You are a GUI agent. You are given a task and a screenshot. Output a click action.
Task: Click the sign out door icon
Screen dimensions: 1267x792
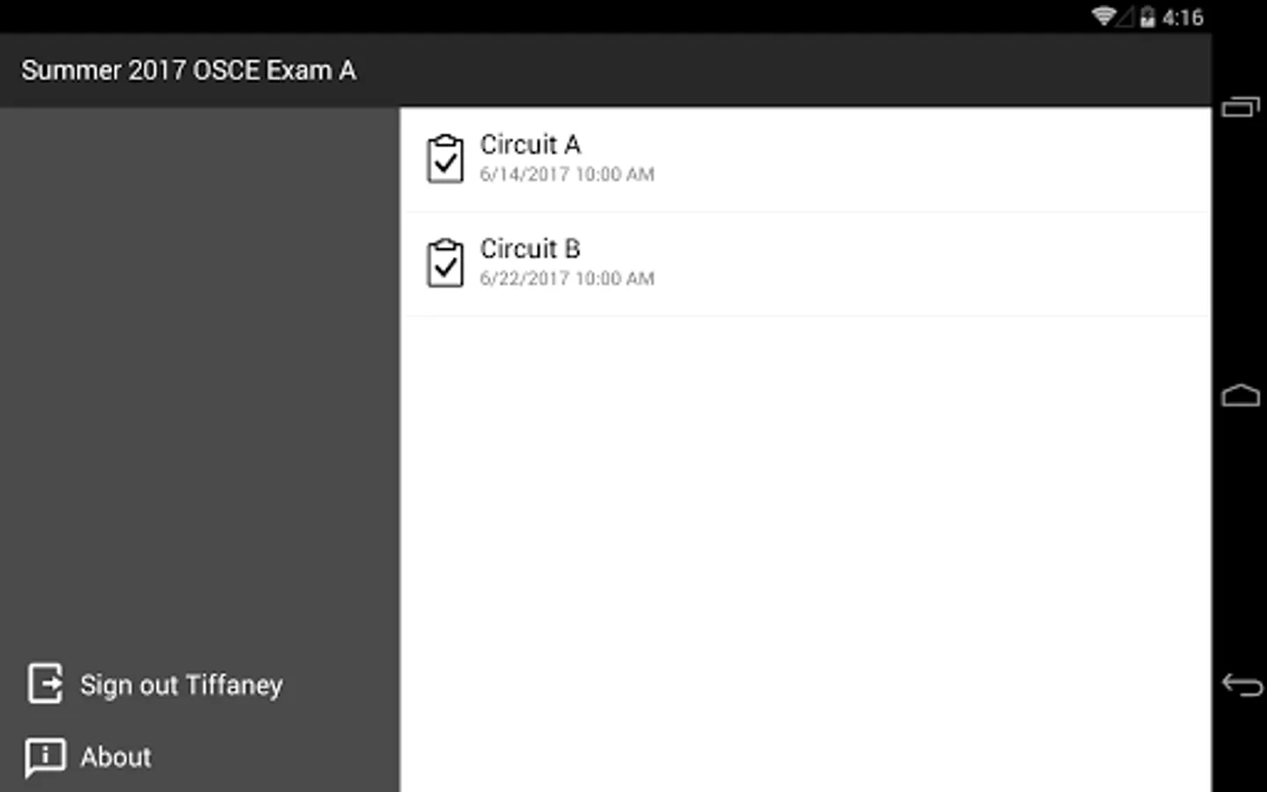pos(45,684)
